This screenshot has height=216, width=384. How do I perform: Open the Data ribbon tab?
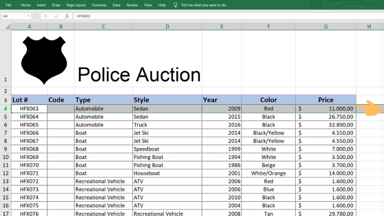click(x=116, y=5)
